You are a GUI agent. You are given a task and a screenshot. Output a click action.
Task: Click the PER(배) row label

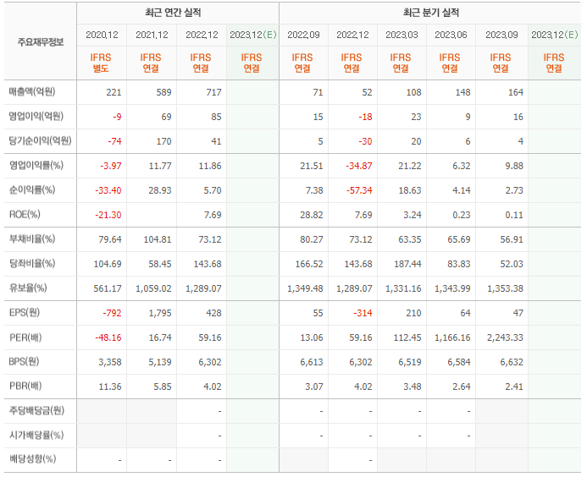point(25,337)
